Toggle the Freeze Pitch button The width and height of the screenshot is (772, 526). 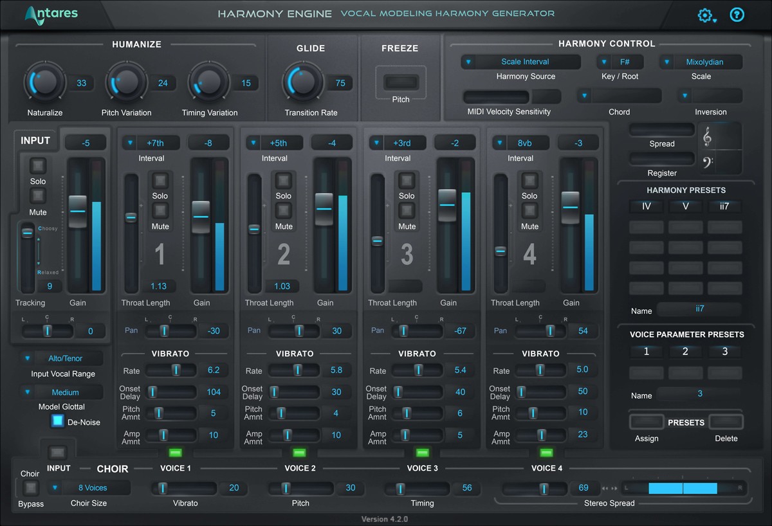click(x=400, y=82)
